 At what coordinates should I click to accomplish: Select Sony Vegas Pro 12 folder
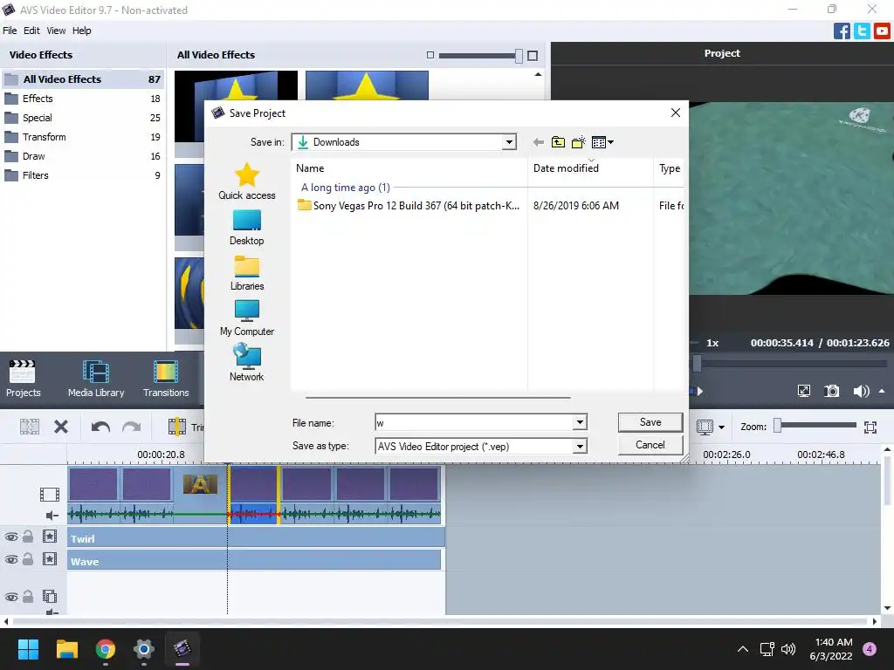[x=409, y=206]
